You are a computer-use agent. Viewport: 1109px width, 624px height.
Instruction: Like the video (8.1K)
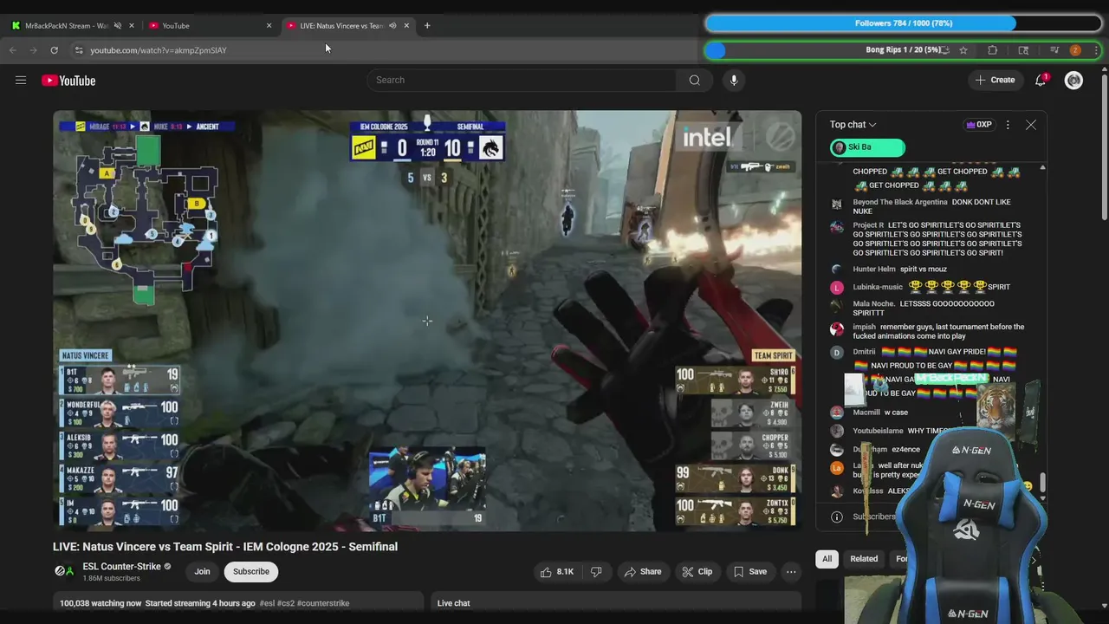(557, 572)
